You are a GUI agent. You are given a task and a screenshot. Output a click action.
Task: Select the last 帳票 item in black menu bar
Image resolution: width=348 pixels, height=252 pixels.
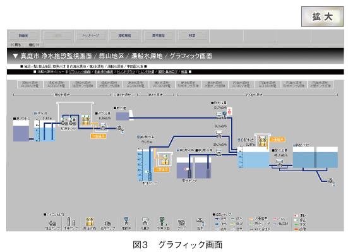[x=184, y=72]
